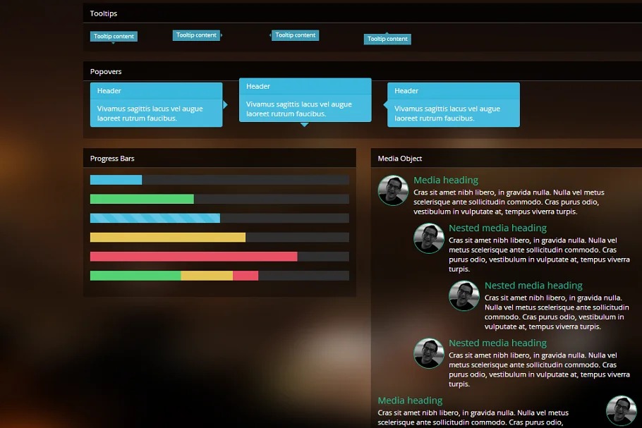Click the single-color green progress bar
Image resolution: width=642 pixels, height=428 pixels.
[x=142, y=199]
